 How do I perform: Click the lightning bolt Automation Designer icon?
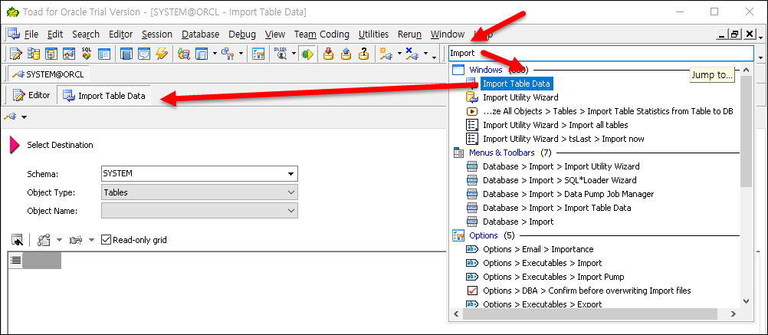[x=162, y=54]
